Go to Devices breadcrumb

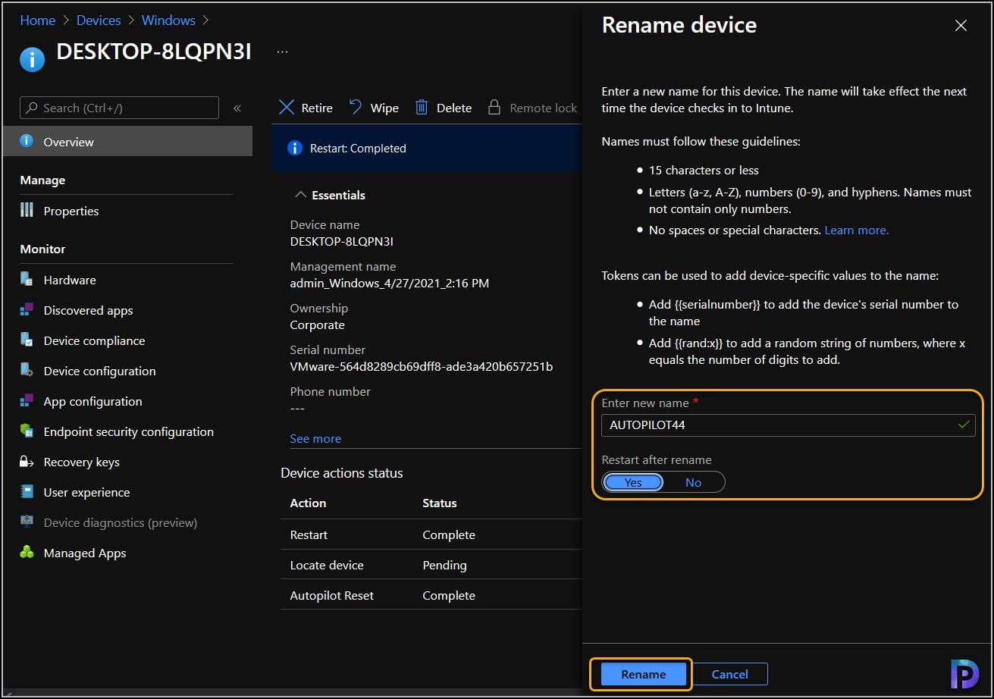point(99,20)
